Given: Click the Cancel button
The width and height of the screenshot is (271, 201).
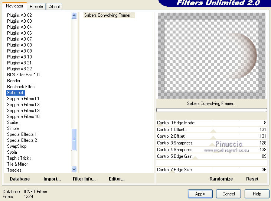Looking at the screenshot, I should click(x=228, y=194).
